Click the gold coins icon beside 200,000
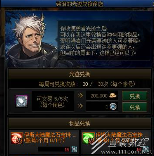This screenshot has width=154, height=156. pyautogui.click(x=113, y=96)
